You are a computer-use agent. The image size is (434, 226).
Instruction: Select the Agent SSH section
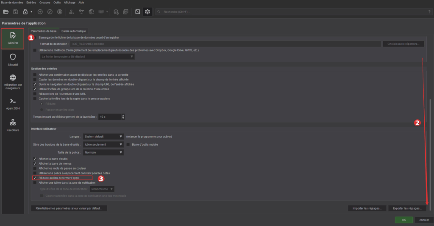[13, 103]
